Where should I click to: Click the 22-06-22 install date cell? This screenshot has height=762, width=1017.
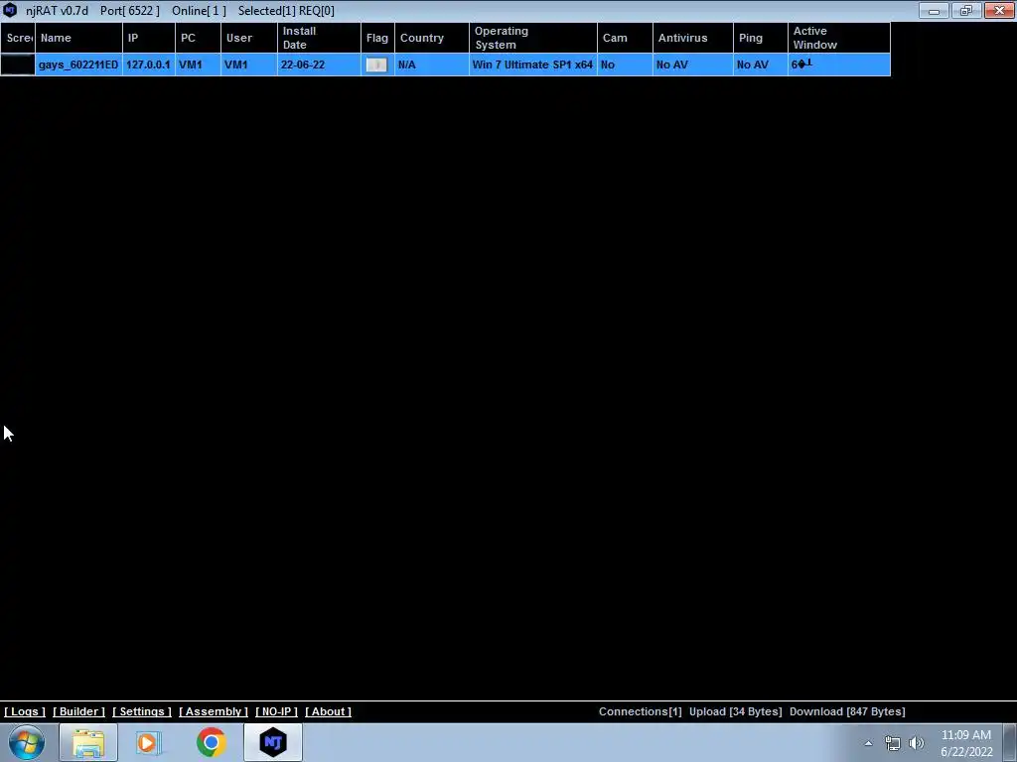click(x=319, y=64)
